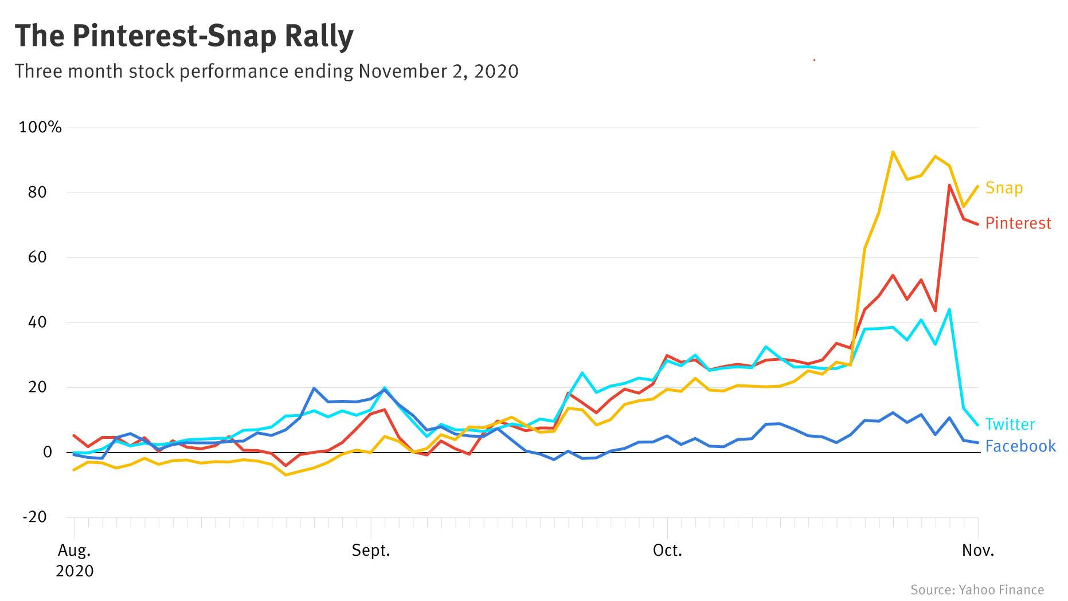Click the Sept. x-axis label
This screenshot has height=601, width=1068.
click(x=371, y=551)
